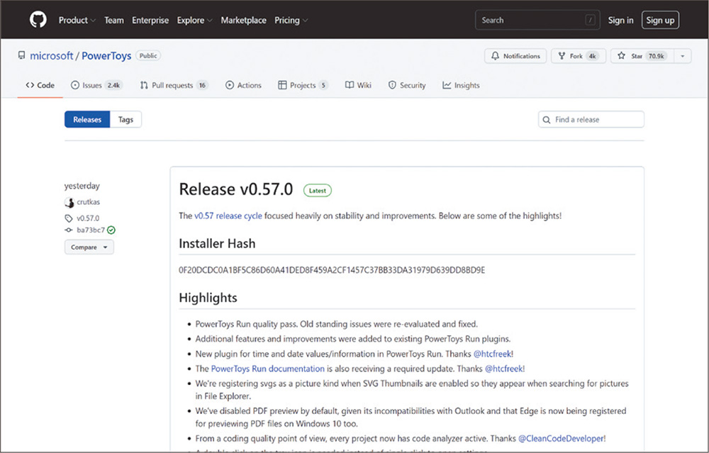
Task: Click the slash shortcut key icon in the search box
Action: [590, 20]
